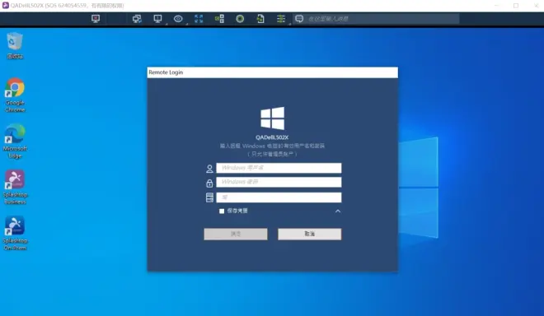Click the green layout blocks toolbar icon

[x=219, y=19]
